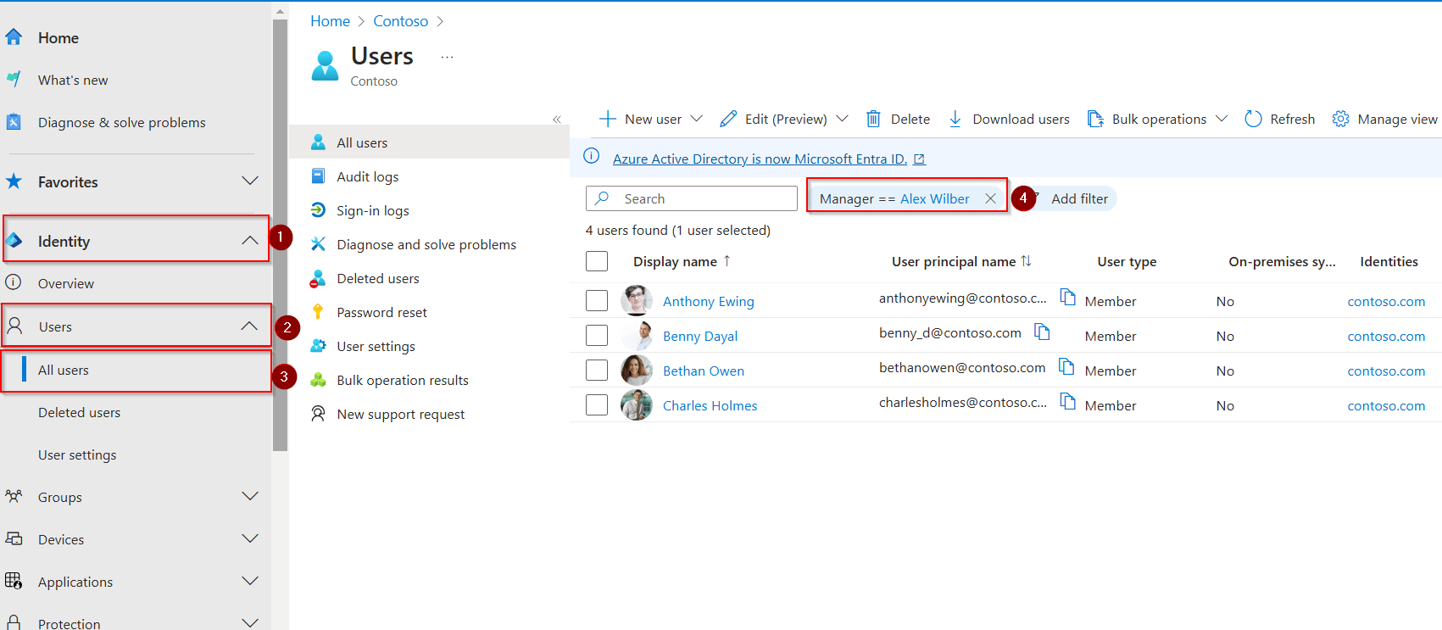Image resolution: width=1442 pixels, height=630 pixels.
Task: Click the Audit logs icon
Action: (x=318, y=176)
